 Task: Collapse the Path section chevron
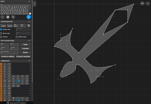click(29, 1)
